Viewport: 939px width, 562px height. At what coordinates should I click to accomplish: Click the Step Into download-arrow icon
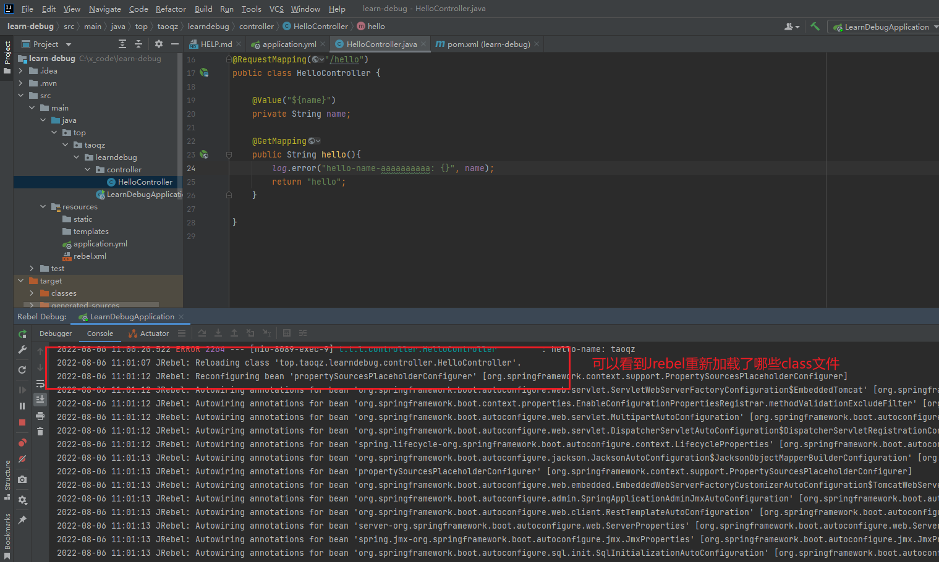pyautogui.click(x=218, y=333)
